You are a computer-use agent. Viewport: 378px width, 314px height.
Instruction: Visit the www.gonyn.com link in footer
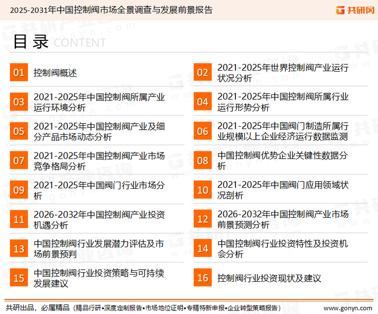click(x=348, y=308)
